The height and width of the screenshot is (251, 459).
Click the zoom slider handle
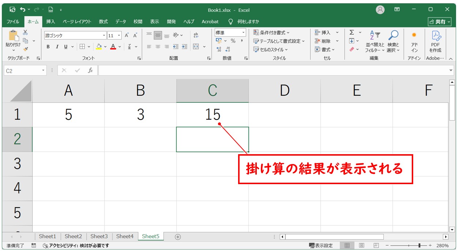(419, 246)
